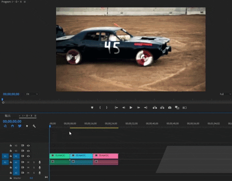Click the timeline playhead timecode field
This screenshot has height=181, width=232.
[x=12, y=121]
